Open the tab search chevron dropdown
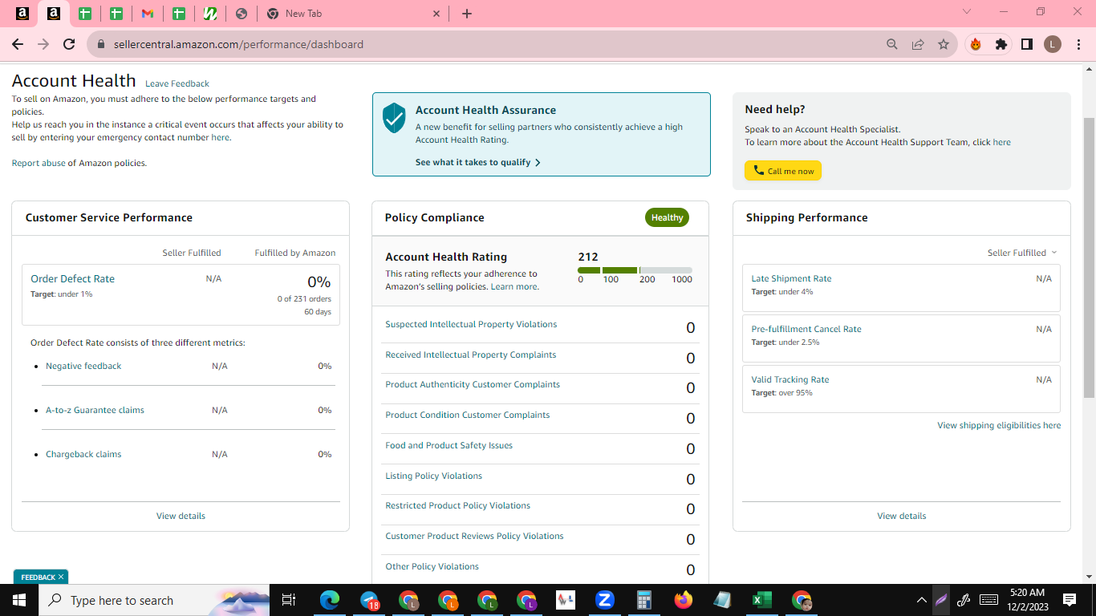1096x616 pixels. click(967, 12)
